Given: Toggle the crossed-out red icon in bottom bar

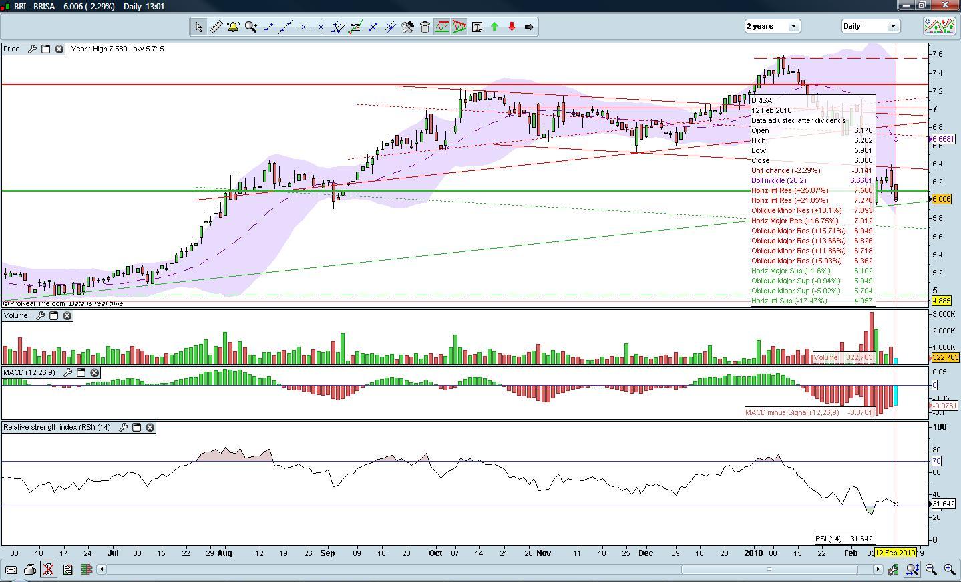Looking at the screenshot, I should [x=48, y=569].
